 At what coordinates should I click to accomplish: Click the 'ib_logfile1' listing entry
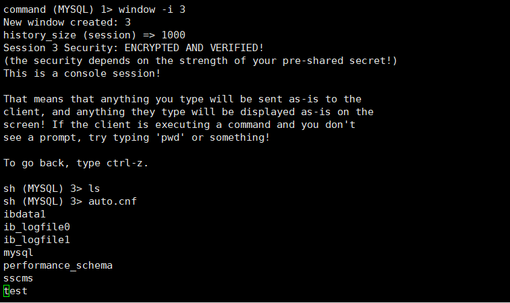[36, 240]
